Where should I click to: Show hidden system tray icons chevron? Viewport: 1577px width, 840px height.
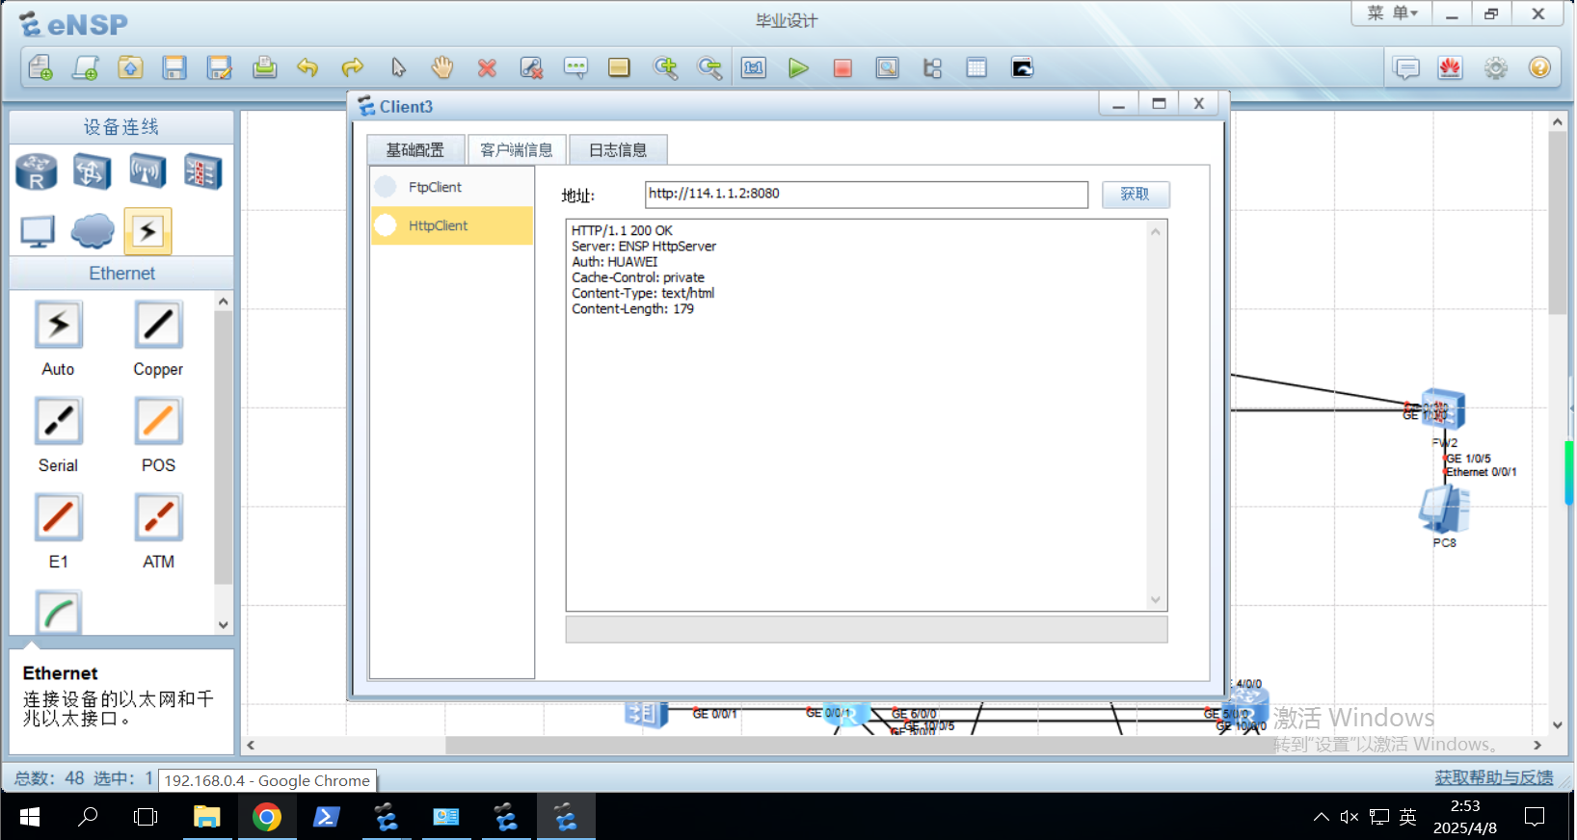click(x=1321, y=817)
